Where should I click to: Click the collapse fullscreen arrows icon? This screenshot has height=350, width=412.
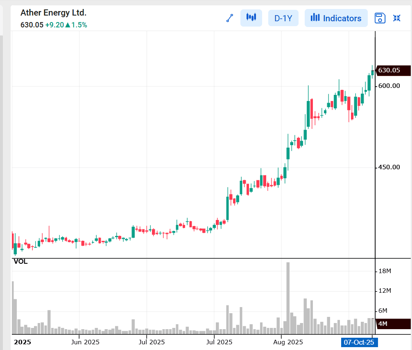[396, 18]
